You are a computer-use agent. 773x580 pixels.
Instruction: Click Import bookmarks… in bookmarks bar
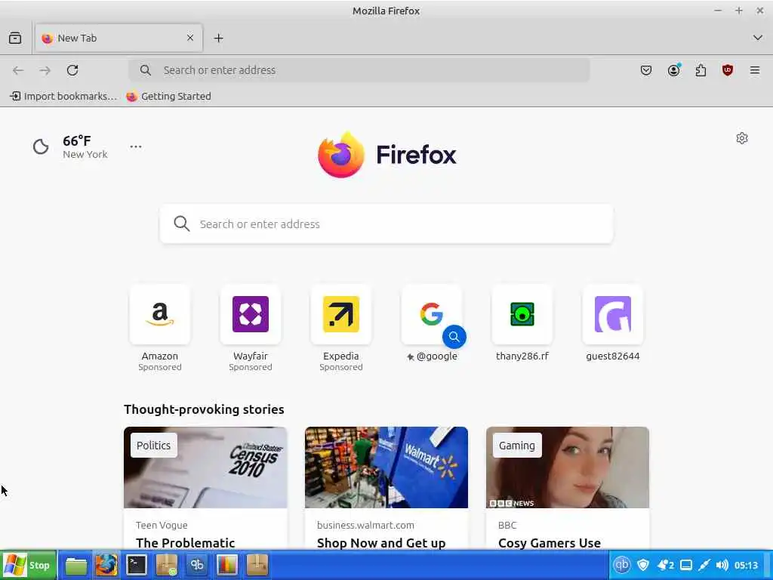(63, 96)
